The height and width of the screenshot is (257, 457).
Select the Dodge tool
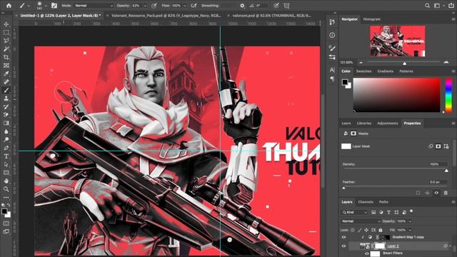point(6,140)
